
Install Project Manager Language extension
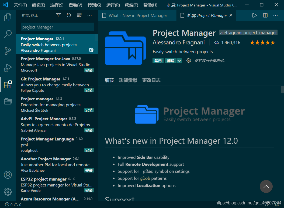pos(89,150)
